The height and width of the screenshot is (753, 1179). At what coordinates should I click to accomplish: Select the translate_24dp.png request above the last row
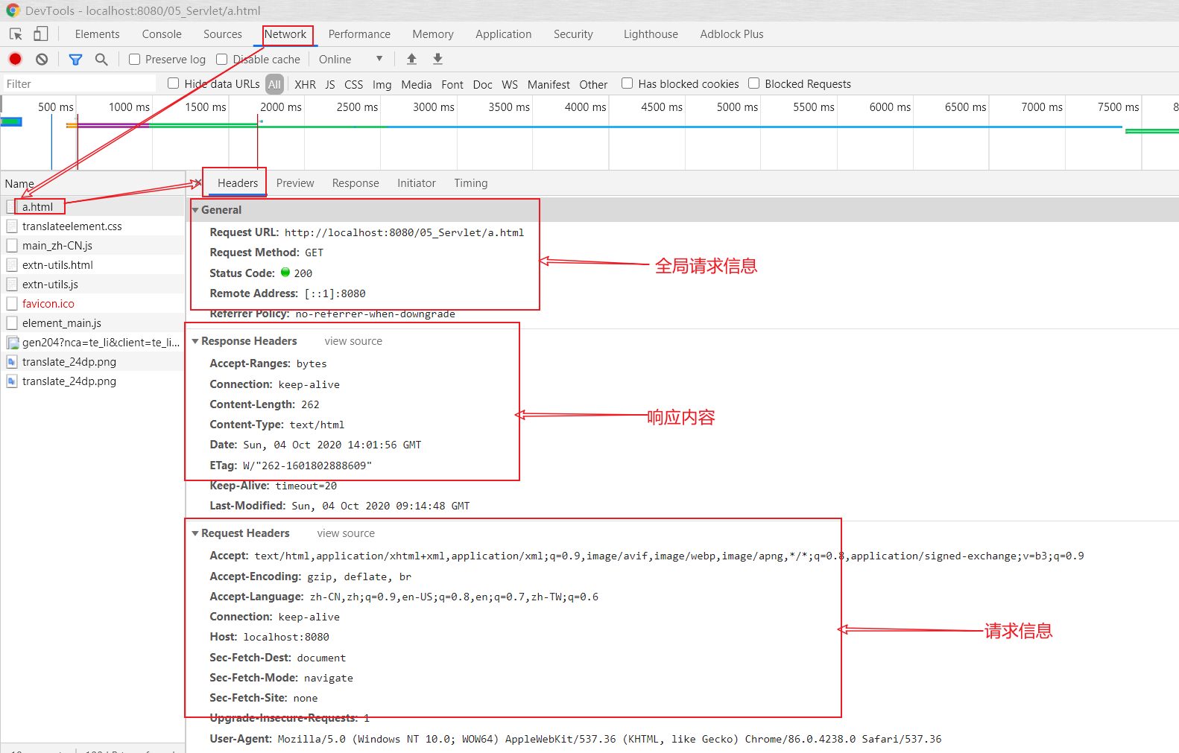pyautogui.click(x=92, y=362)
